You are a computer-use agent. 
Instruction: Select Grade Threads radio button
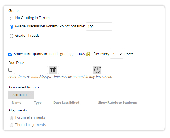pos(12,36)
